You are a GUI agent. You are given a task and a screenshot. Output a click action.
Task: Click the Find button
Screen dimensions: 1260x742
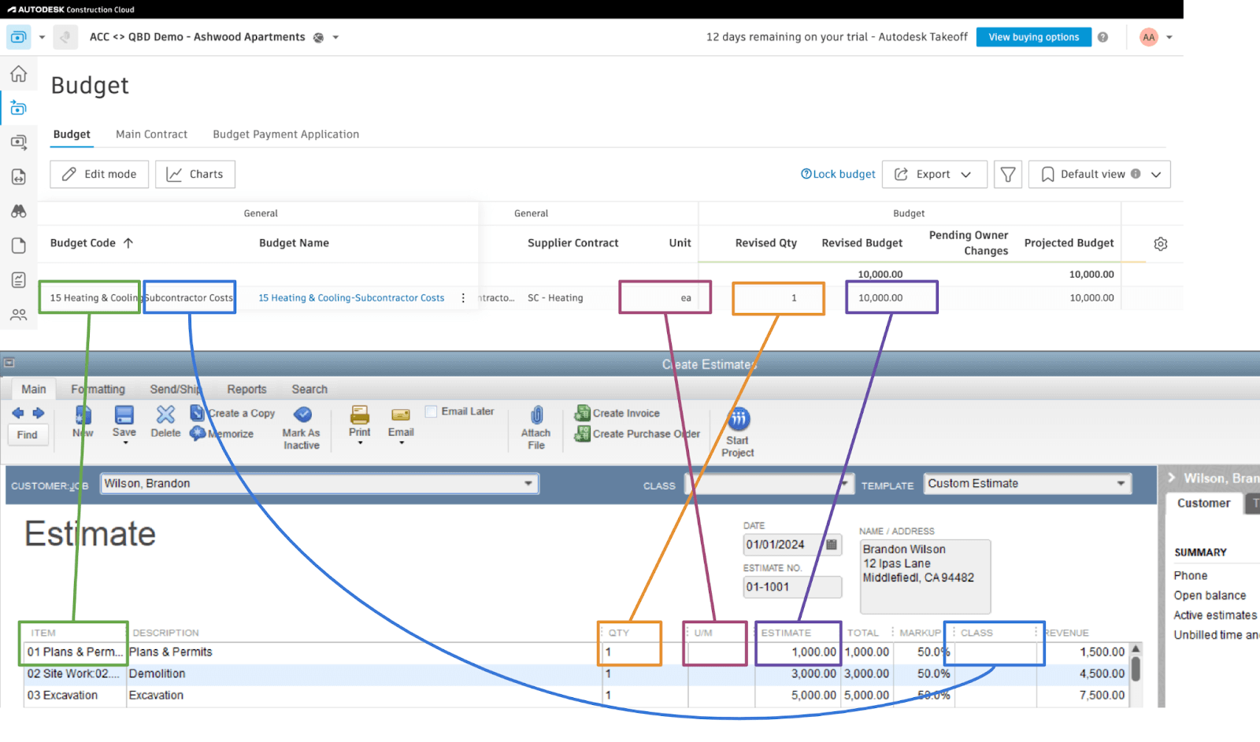coord(28,435)
